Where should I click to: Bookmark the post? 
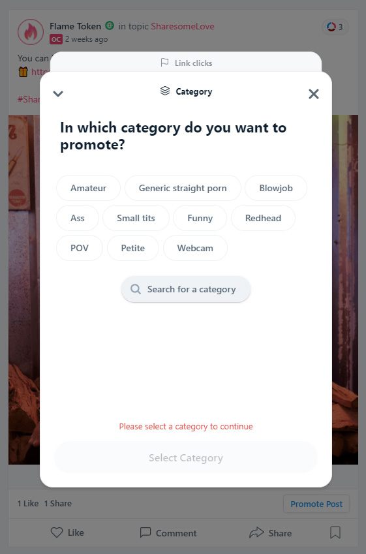[335, 532]
